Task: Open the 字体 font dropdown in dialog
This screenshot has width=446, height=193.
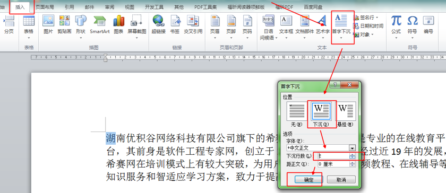Action: coord(353,148)
